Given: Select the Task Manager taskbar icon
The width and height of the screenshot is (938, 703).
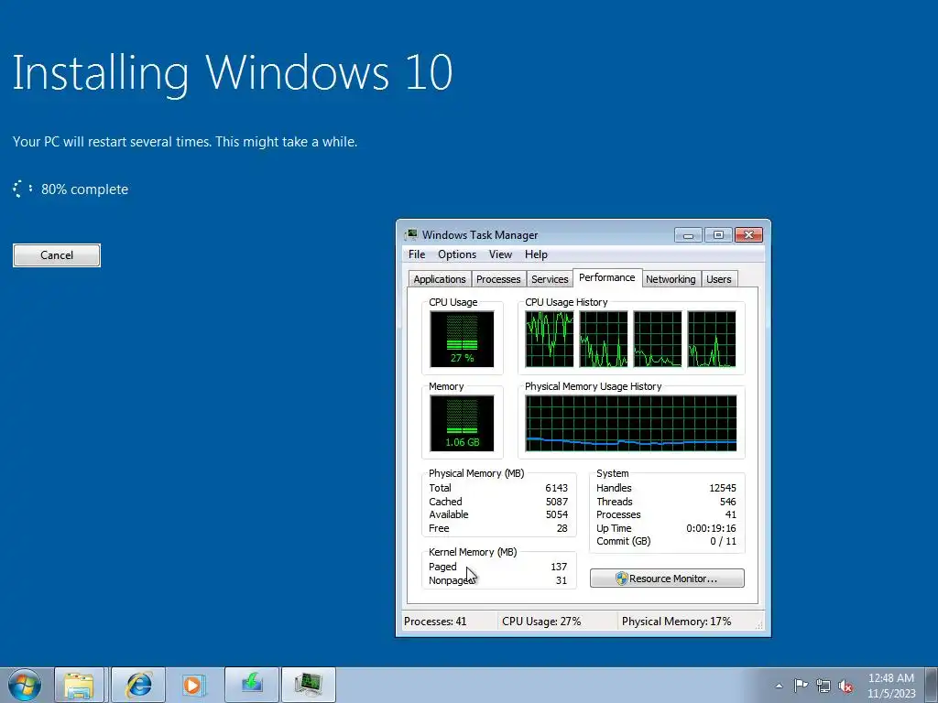Looking at the screenshot, I should click(x=309, y=685).
